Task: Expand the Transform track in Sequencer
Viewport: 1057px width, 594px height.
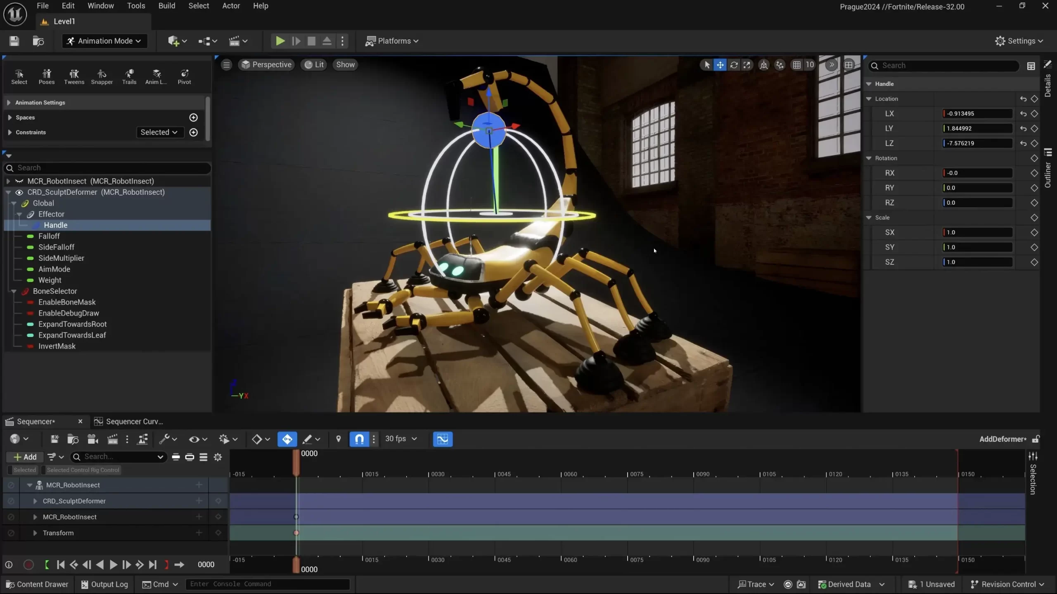Action: click(x=35, y=533)
